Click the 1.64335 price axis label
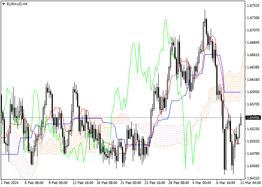This screenshot has width=262, height=187. [253, 178]
